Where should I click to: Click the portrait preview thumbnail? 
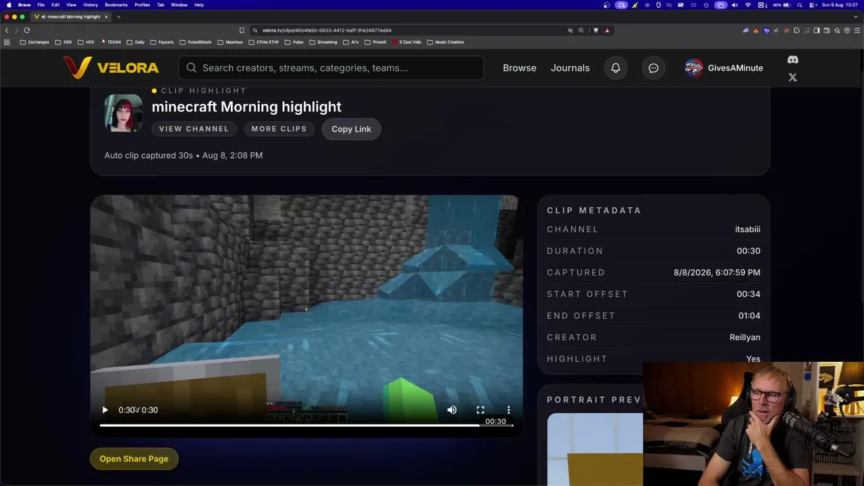595,450
